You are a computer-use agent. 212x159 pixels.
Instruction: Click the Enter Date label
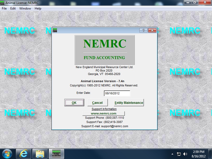tap(83, 93)
